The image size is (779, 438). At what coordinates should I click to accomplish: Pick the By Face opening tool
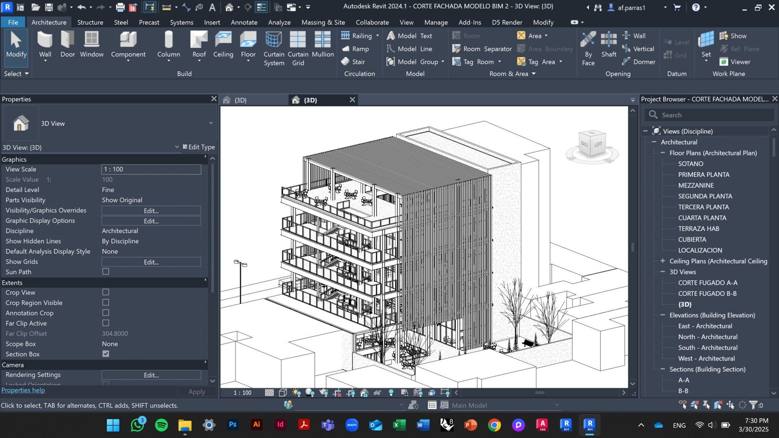tap(588, 49)
